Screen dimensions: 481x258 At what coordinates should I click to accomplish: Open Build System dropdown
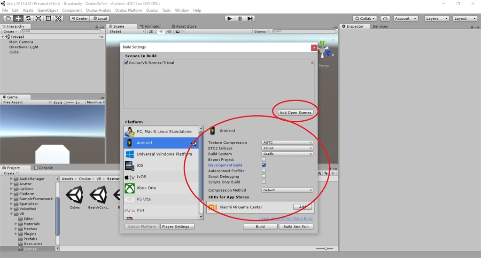coord(287,154)
